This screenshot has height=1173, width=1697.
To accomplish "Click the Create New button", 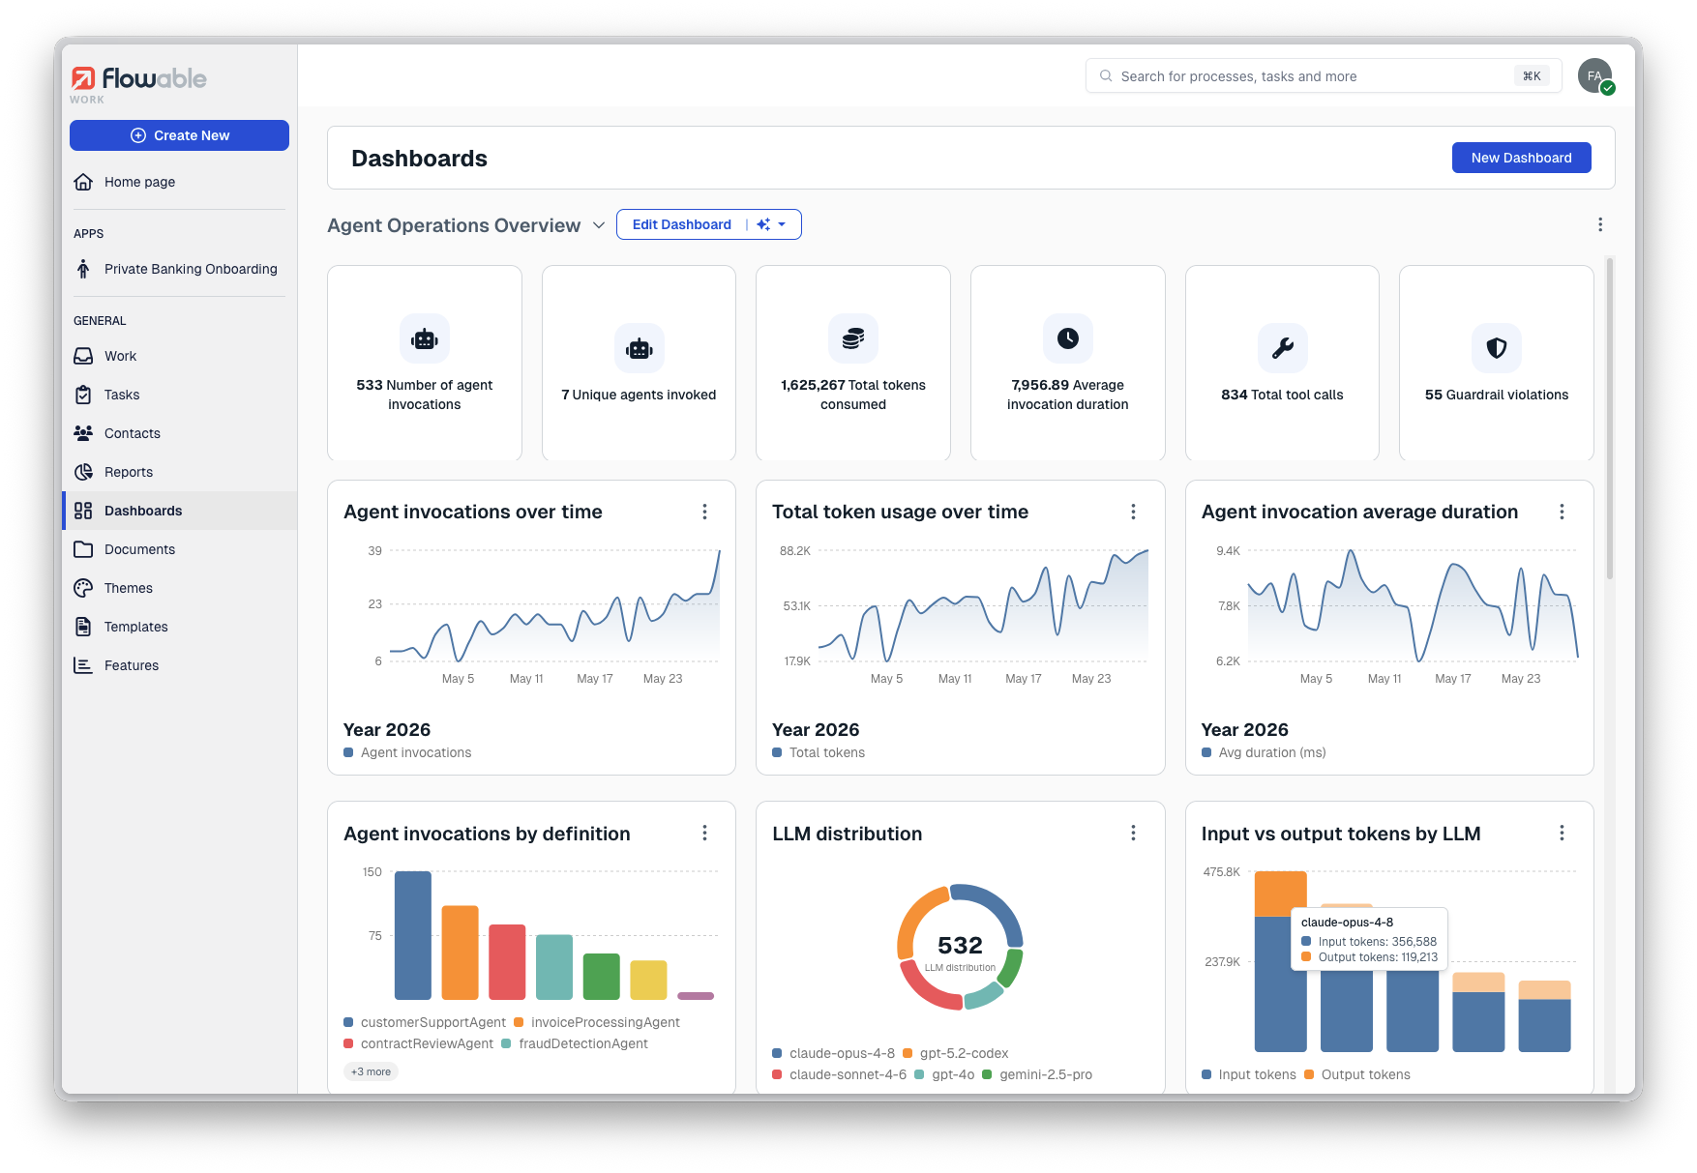I will pos(179,135).
